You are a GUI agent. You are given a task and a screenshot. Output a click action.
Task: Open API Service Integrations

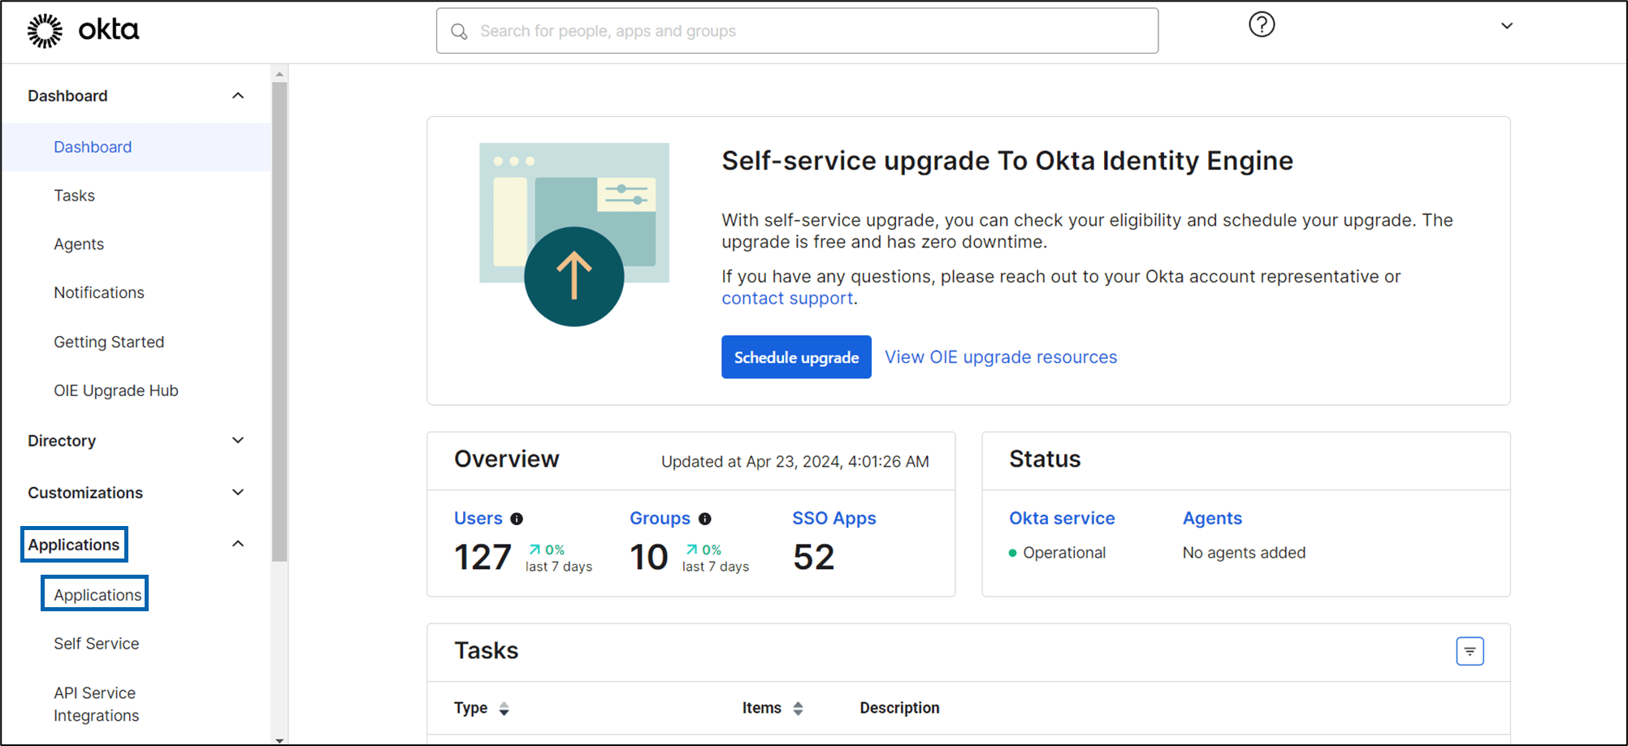click(x=96, y=704)
